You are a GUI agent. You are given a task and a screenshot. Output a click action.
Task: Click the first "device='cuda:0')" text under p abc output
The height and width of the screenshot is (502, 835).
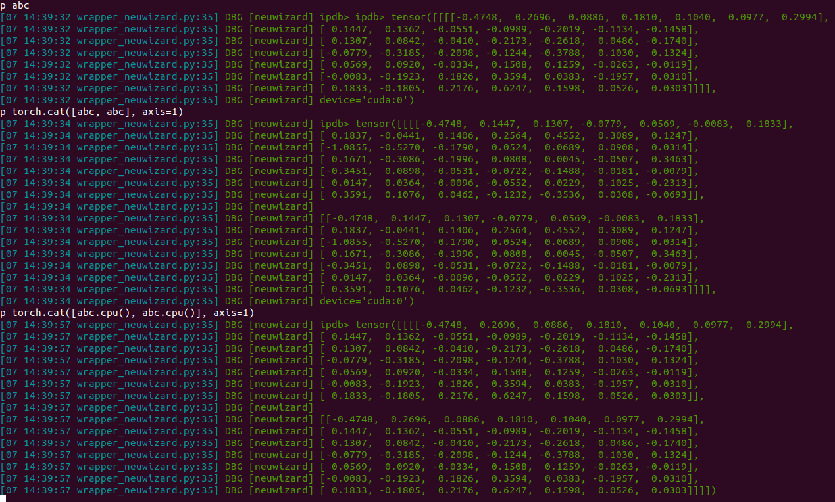367,100
